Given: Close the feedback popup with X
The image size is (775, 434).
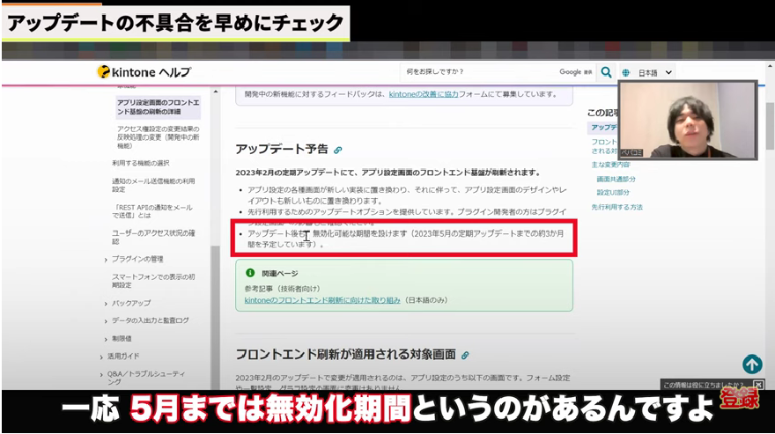Looking at the screenshot, I should (x=758, y=385).
